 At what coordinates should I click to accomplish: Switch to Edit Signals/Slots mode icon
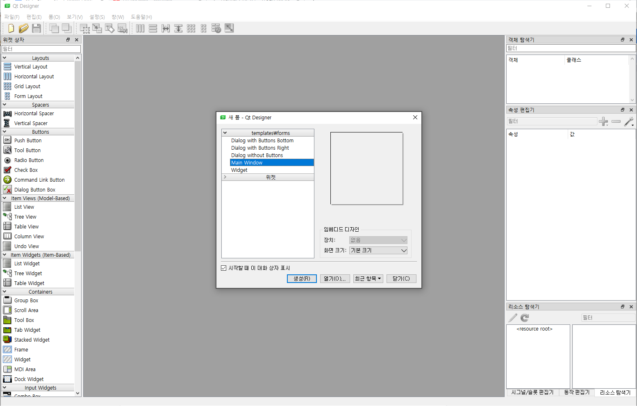click(97, 28)
